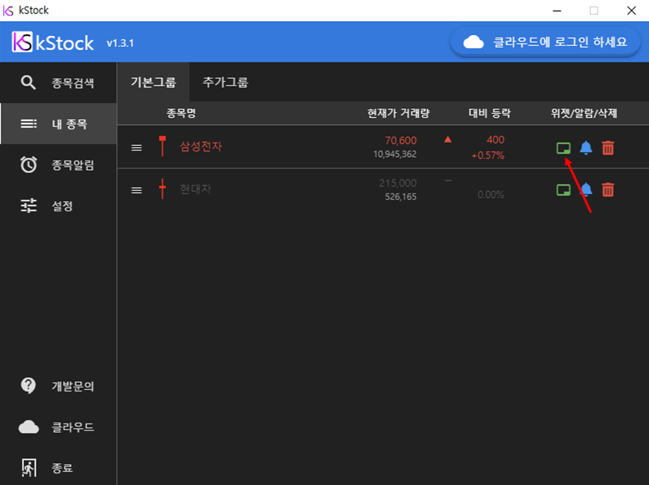Viewport: 649px width, 485px height.
Task: Click 삼성전자 candlestick icon
Action: [162, 147]
